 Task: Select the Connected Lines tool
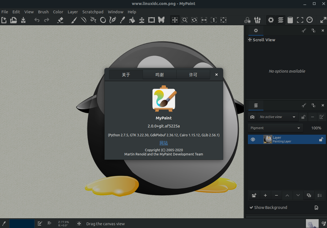93,20
